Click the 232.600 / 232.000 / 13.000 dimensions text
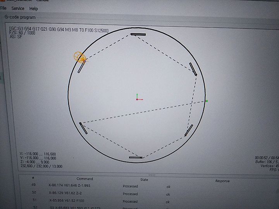 tap(41, 166)
